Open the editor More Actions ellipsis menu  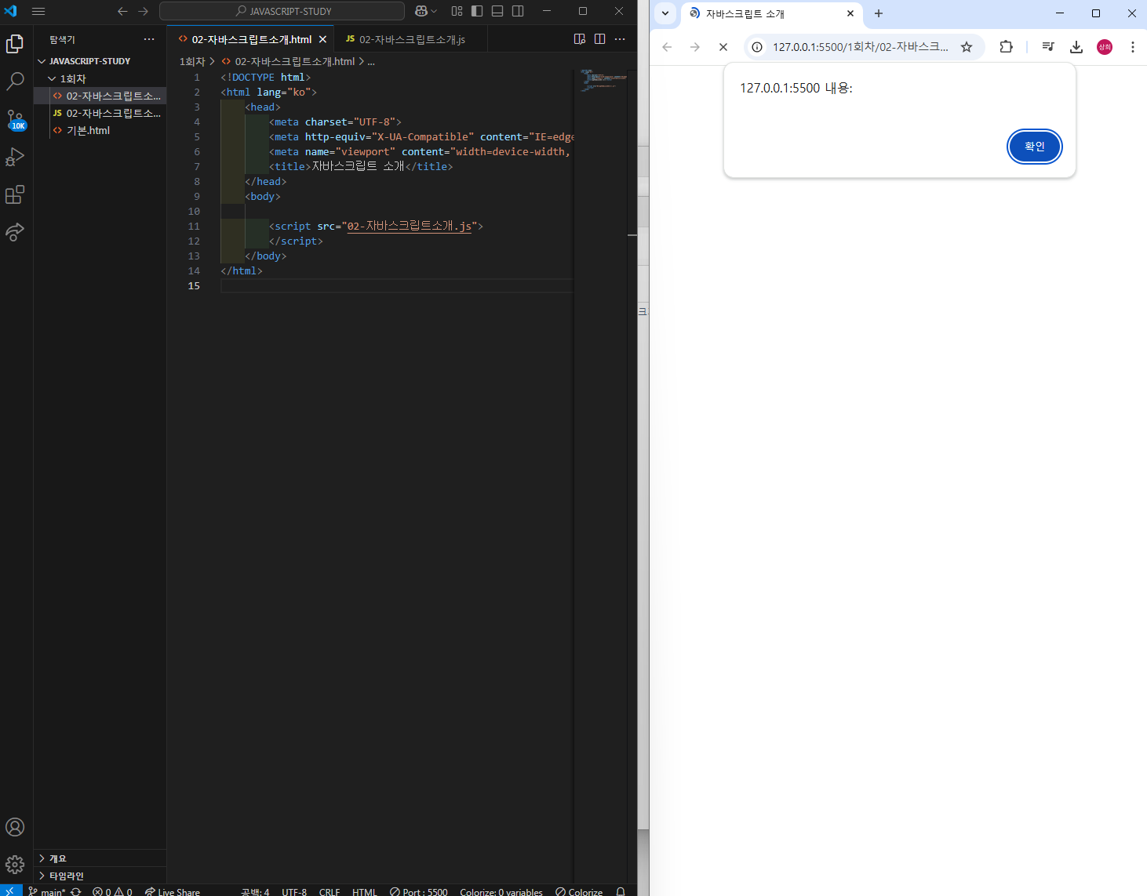pyautogui.click(x=620, y=39)
